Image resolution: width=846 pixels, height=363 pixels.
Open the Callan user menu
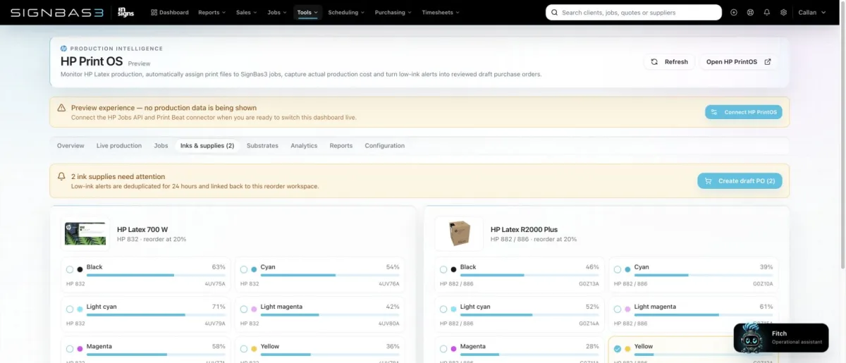click(811, 12)
